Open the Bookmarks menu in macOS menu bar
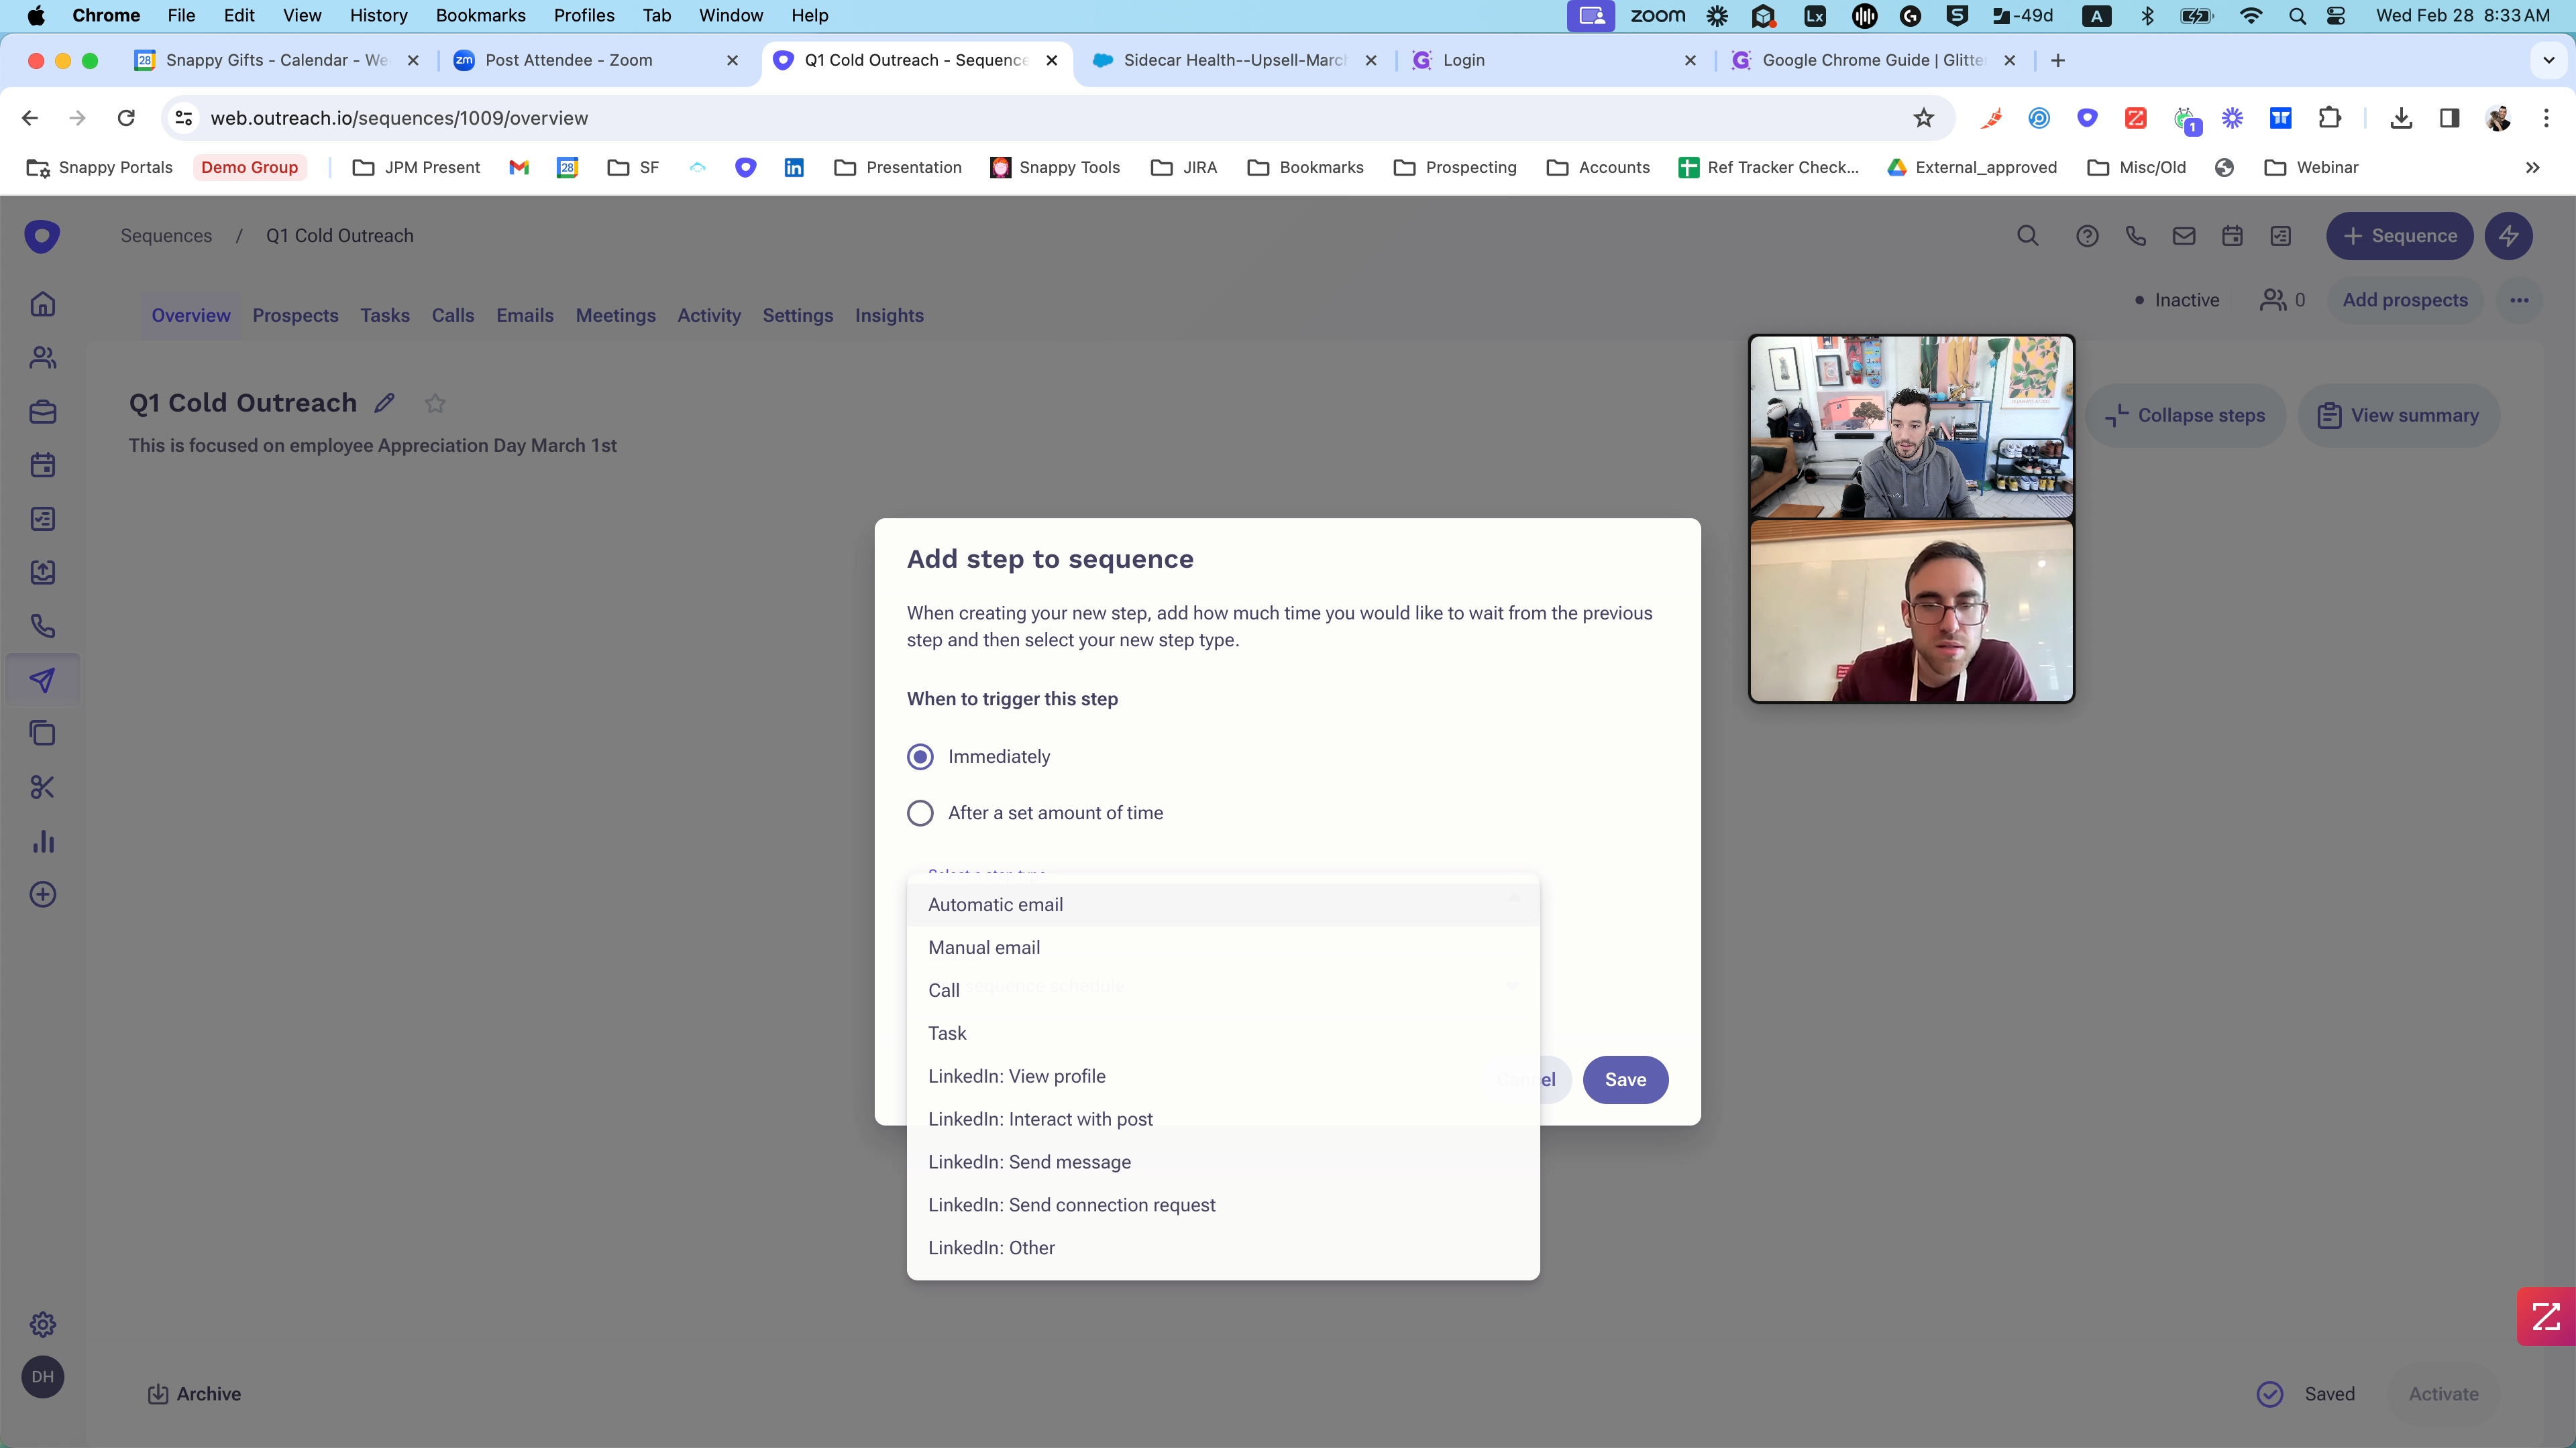Image resolution: width=2576 pixels, height=1448 pixels. pyautogui.click(x=480, y=15)
